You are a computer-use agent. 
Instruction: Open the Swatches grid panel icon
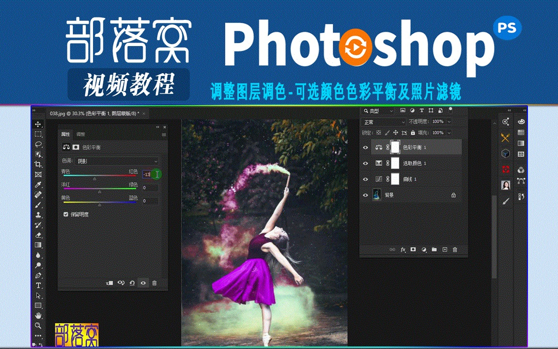(x=521, y=132)
